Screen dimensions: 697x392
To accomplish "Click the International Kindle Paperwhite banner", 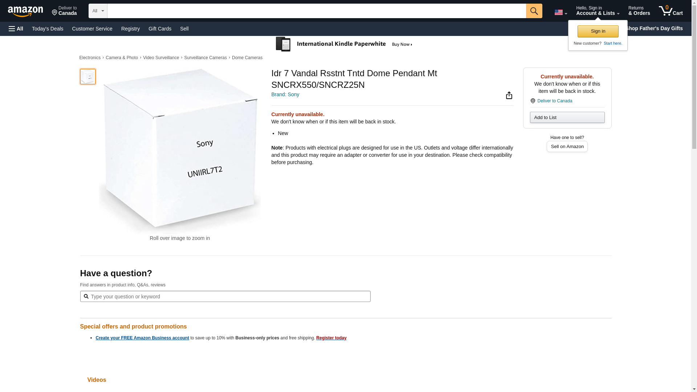I will point(344,44).
